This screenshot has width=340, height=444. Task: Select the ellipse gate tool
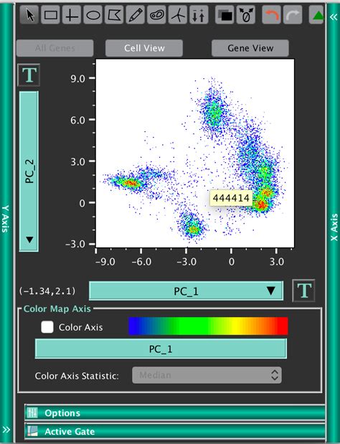(93, 15)
